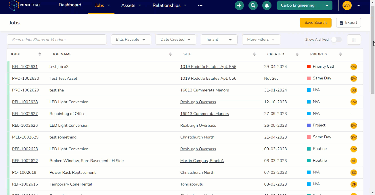Click red Priority Call color square
This screenshot has width=375, height=195.
pos(309,67)
